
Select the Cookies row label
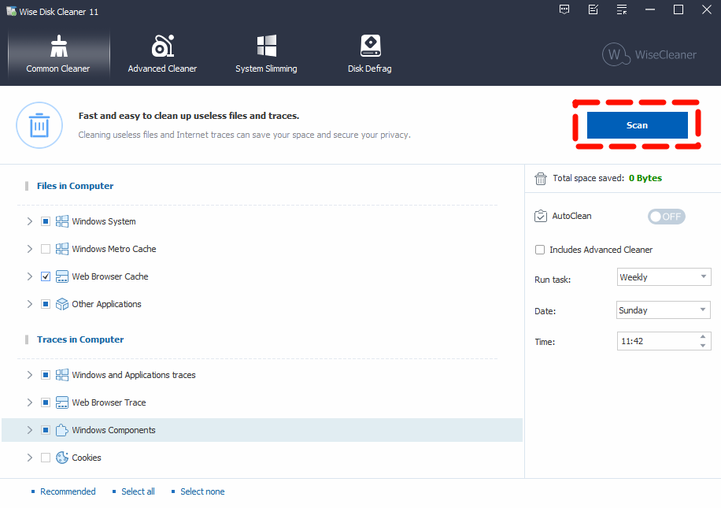(x=87, y=458)
